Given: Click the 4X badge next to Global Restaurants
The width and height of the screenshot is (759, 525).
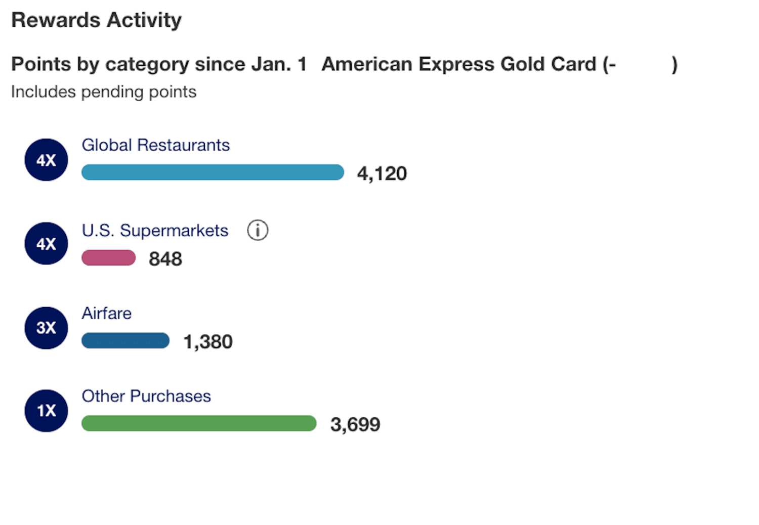Looking at the screenshot, I should coord(46,159).
